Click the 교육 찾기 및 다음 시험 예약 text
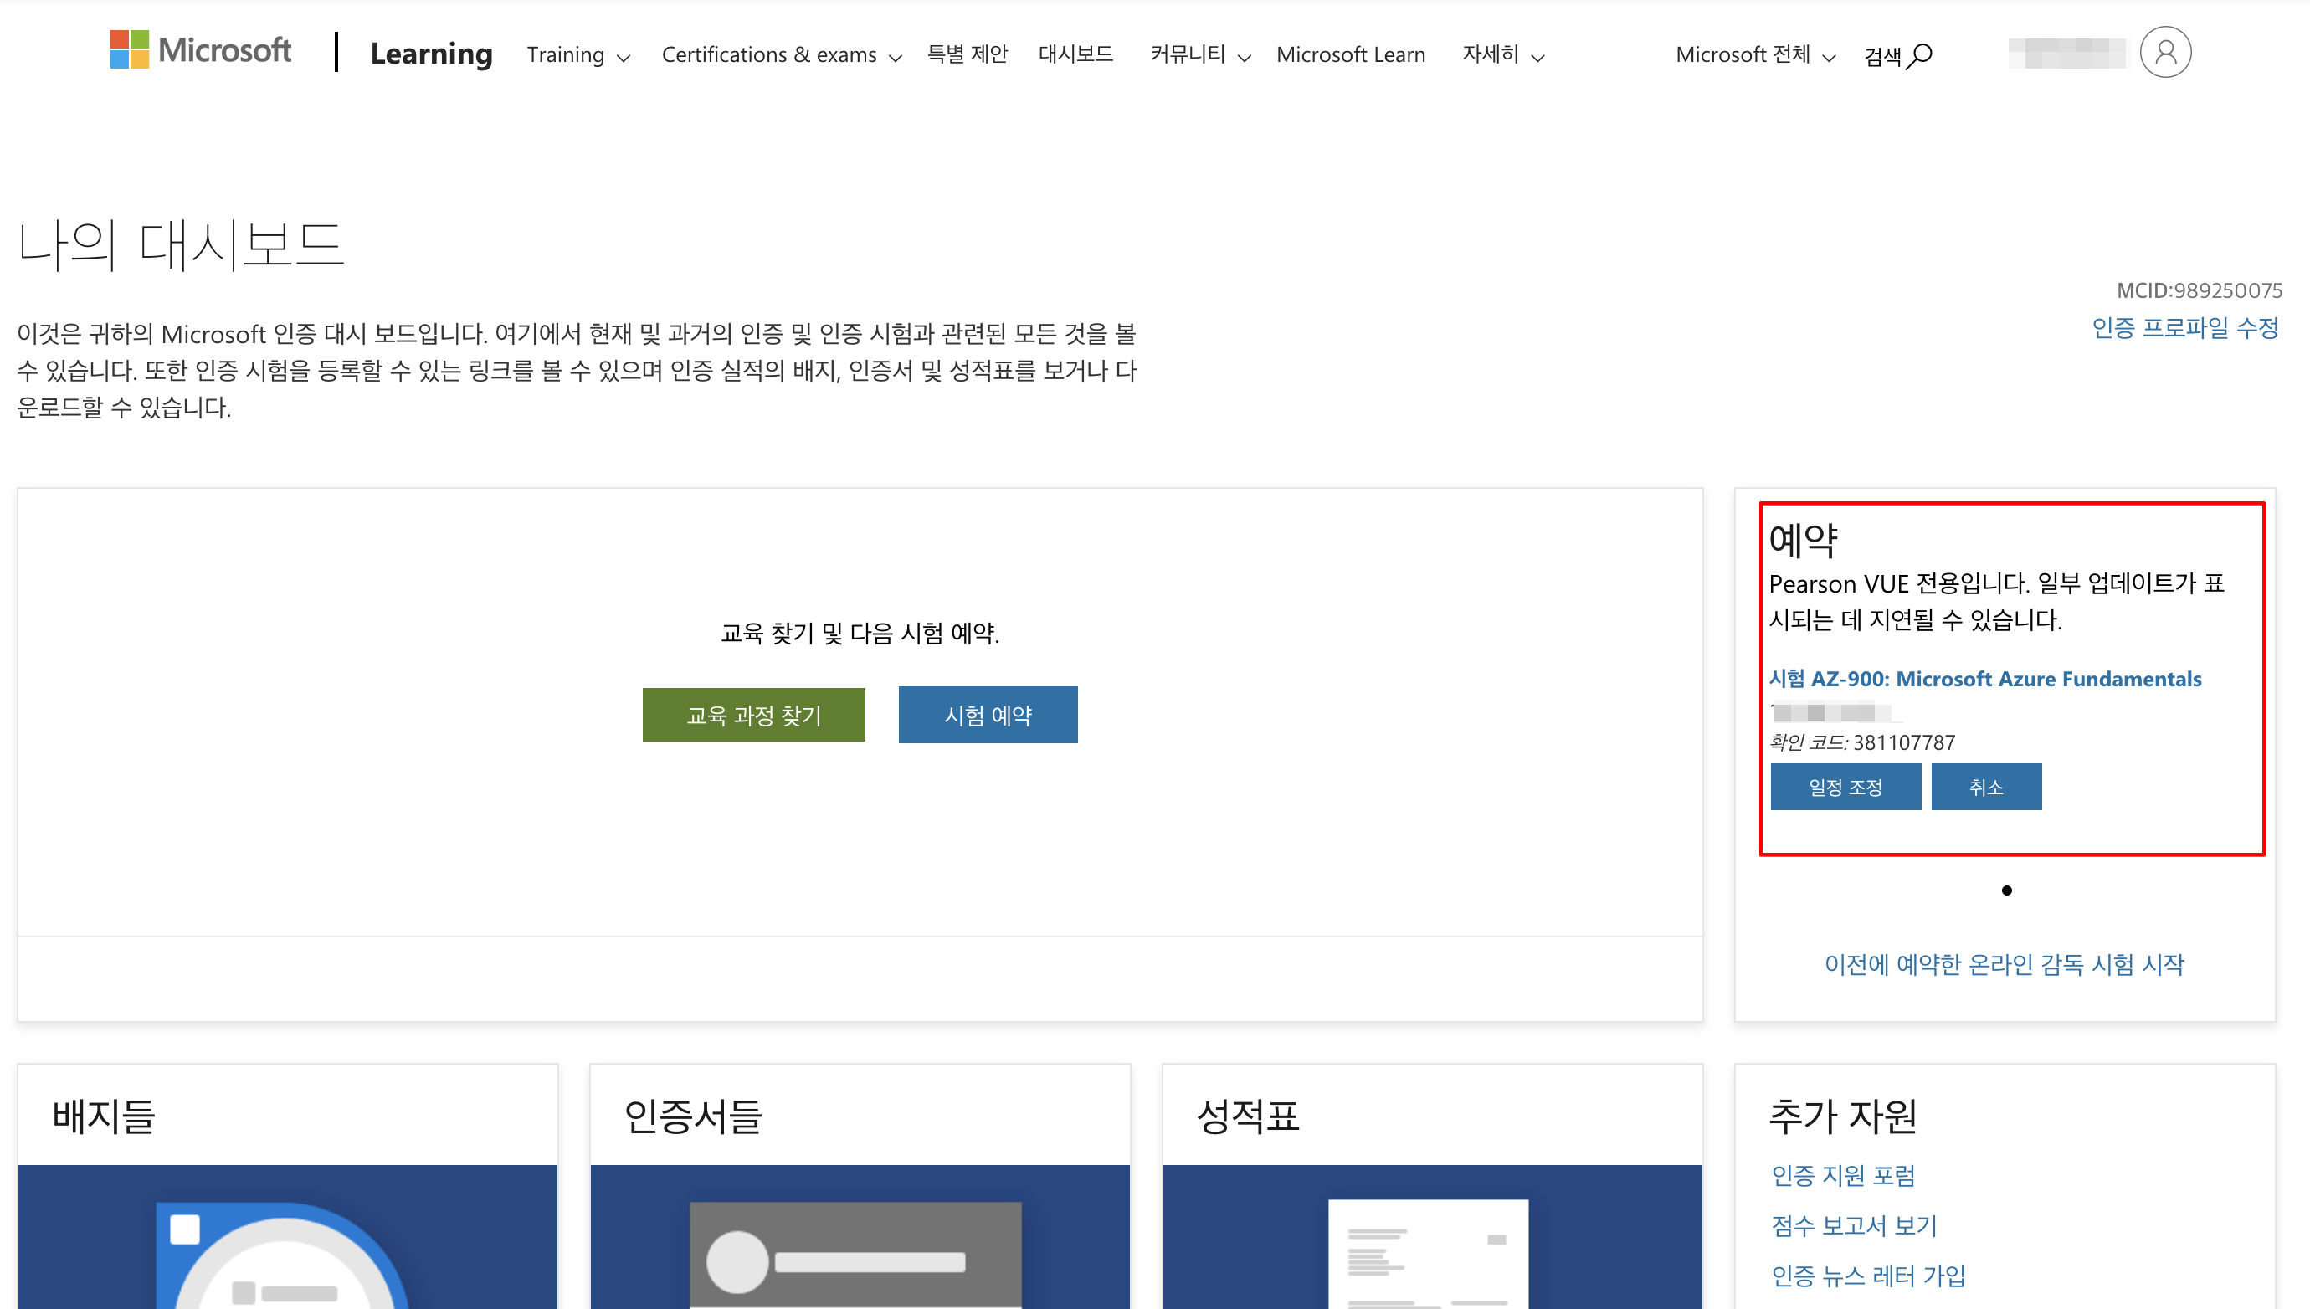This screenshot has height=1309, width=2310. pos(860,633)
